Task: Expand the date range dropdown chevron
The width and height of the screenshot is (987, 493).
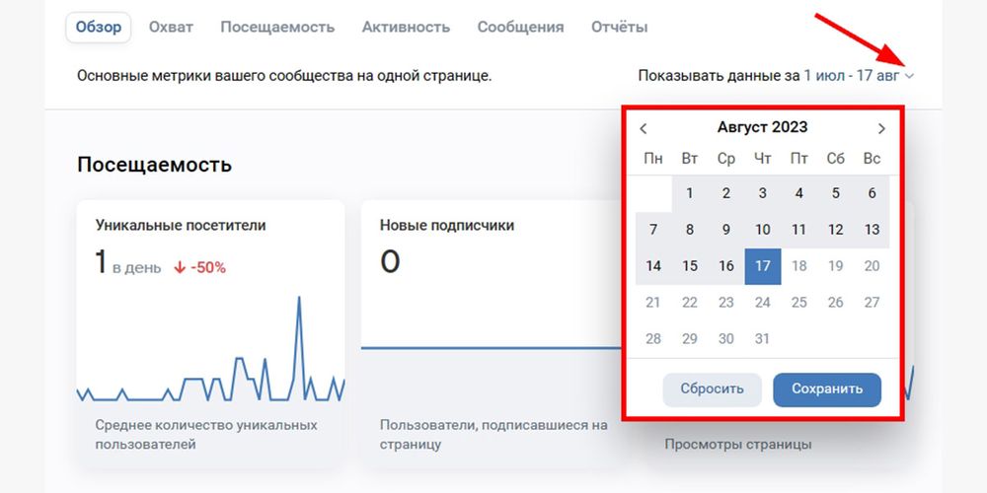Action: pyautogui.click(x=909, y=76)
